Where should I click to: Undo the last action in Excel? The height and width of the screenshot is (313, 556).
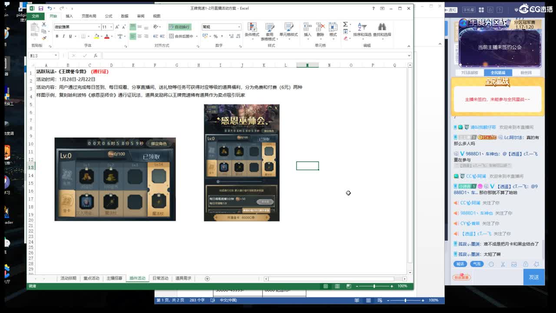[x=50, y=8]
